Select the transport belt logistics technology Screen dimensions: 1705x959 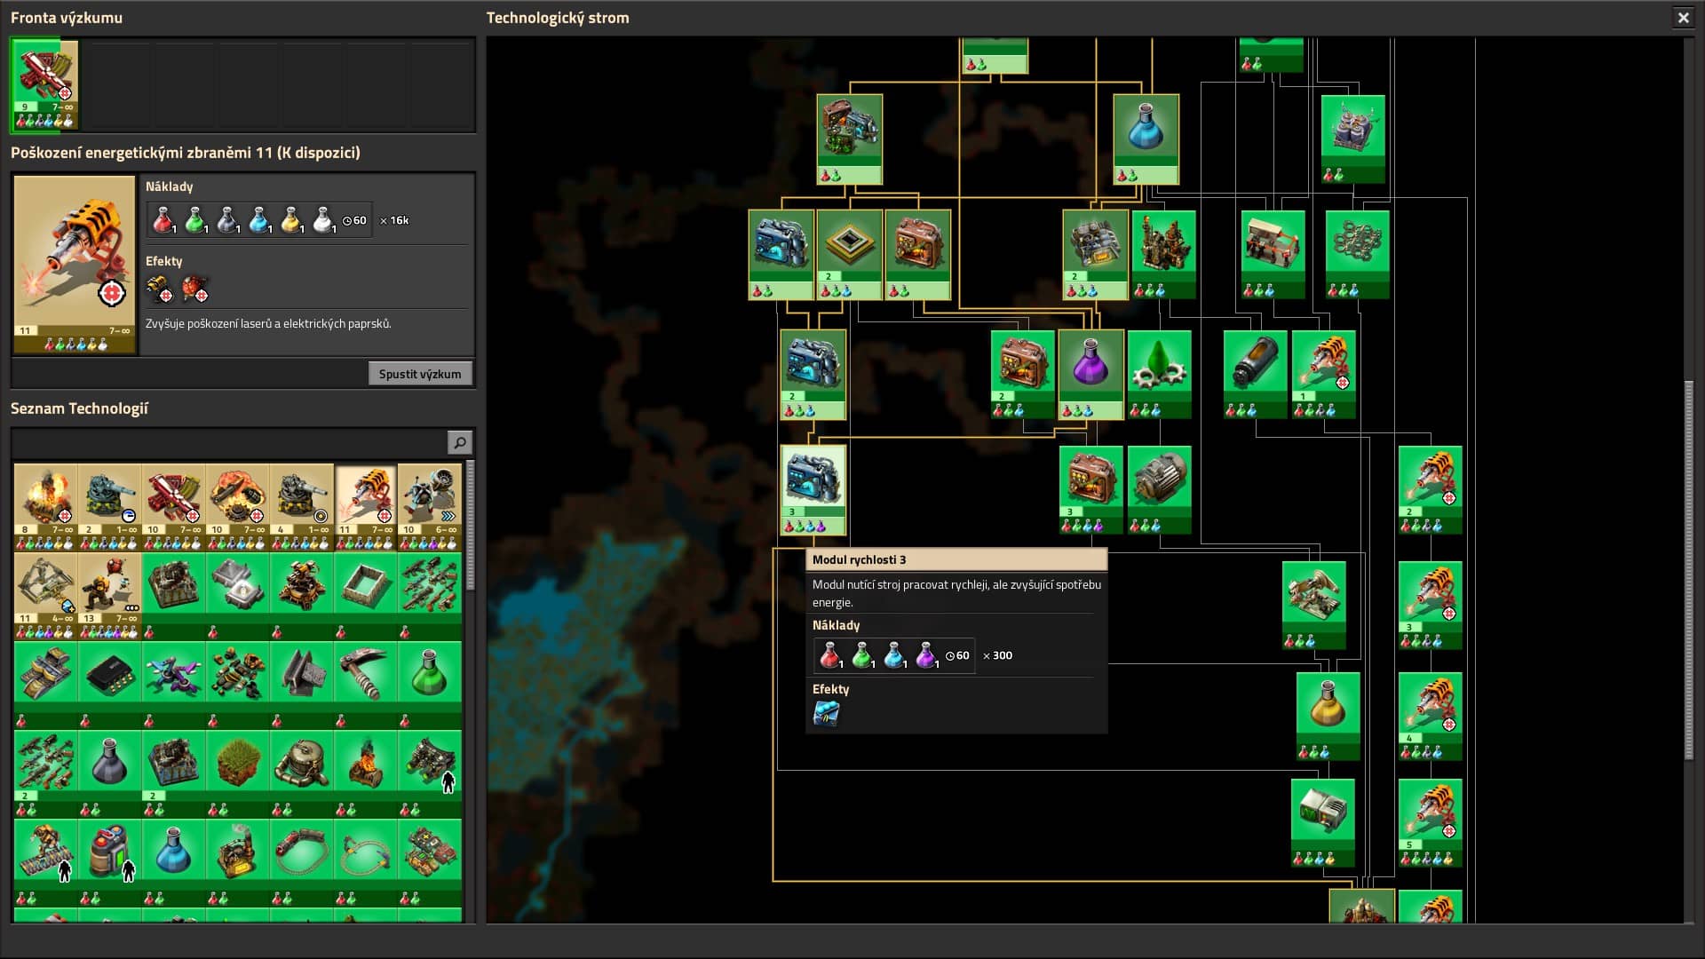(x=46, y=684)
